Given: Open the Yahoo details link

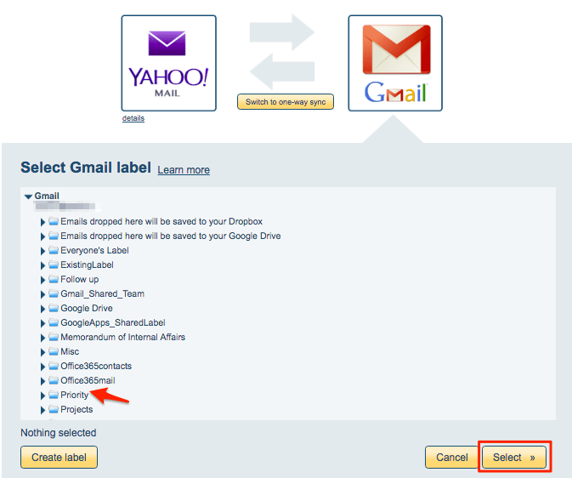Looking at the screenshot, I should pos(133,118).
